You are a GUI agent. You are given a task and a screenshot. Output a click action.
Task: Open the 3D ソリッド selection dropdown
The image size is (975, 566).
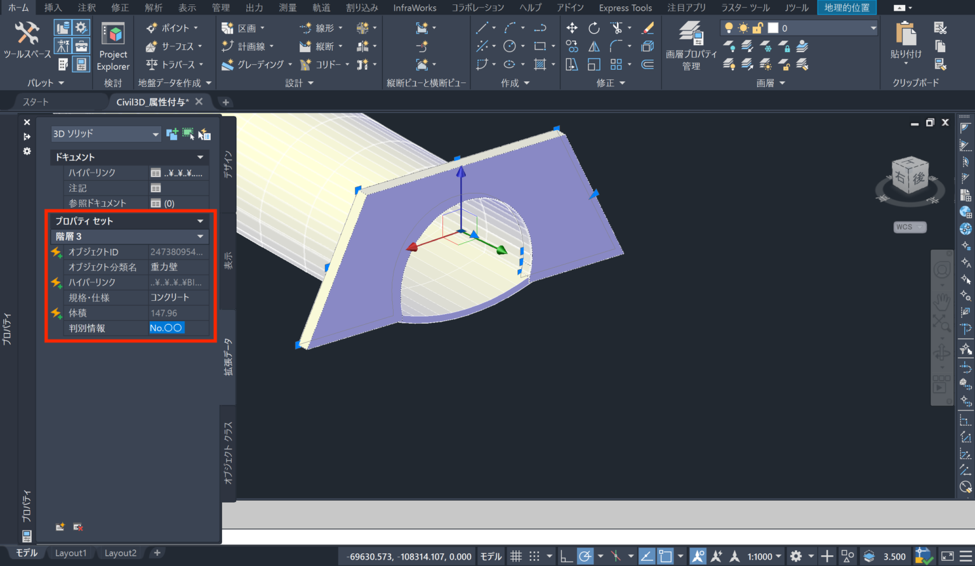point(154,134)
